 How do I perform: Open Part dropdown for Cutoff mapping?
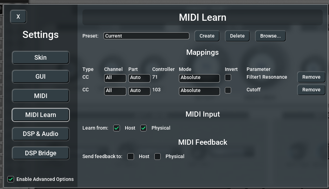coord(139,91)
